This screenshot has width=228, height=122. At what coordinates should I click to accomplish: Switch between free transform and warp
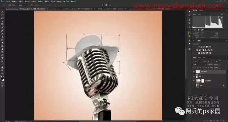tap(103, 5)
